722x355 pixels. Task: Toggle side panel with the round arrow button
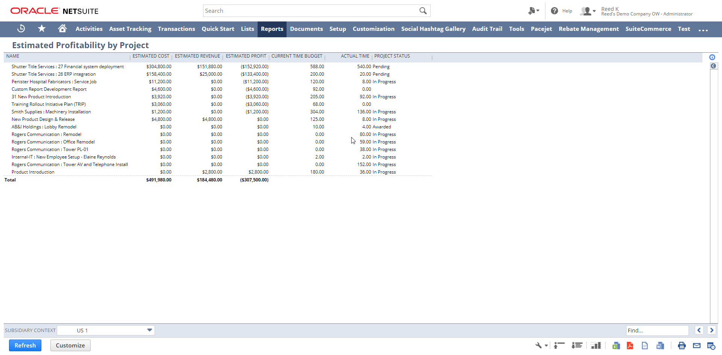[713, 66]
